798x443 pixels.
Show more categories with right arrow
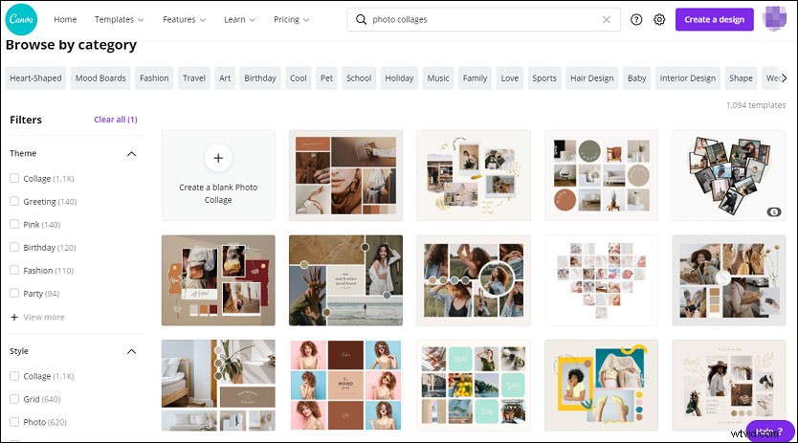pyautogui.click(x=785, y=78)
